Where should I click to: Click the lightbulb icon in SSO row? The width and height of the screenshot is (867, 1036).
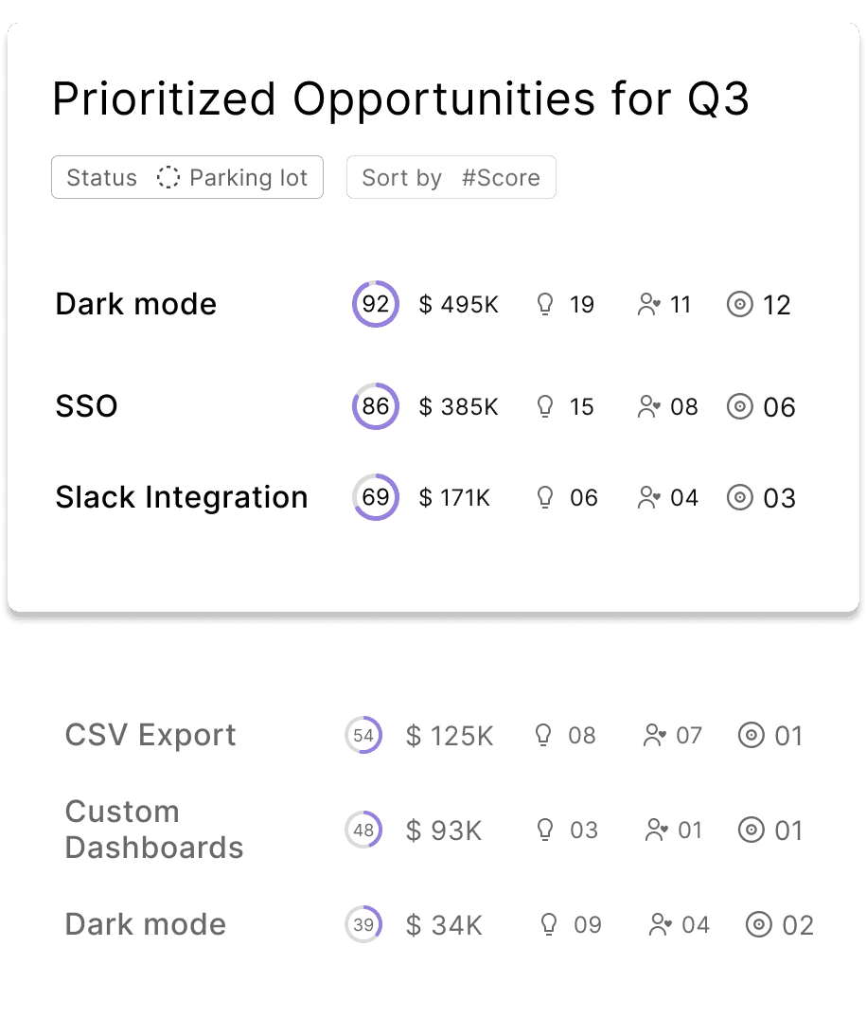545,406
